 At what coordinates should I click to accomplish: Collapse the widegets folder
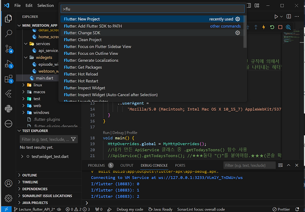(x=26, y=57)
